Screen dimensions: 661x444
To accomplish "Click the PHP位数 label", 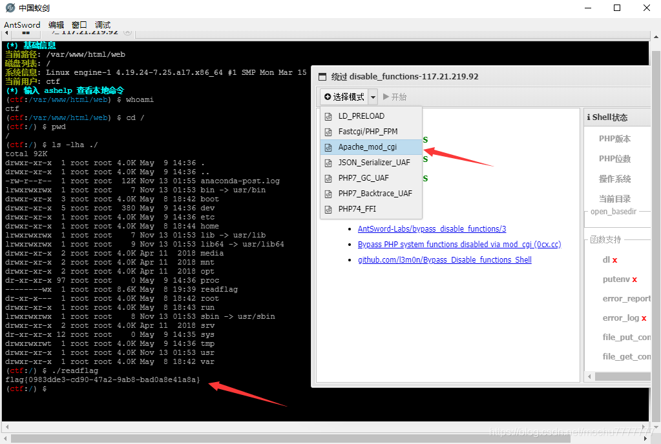I will click(x=614, y=159).
